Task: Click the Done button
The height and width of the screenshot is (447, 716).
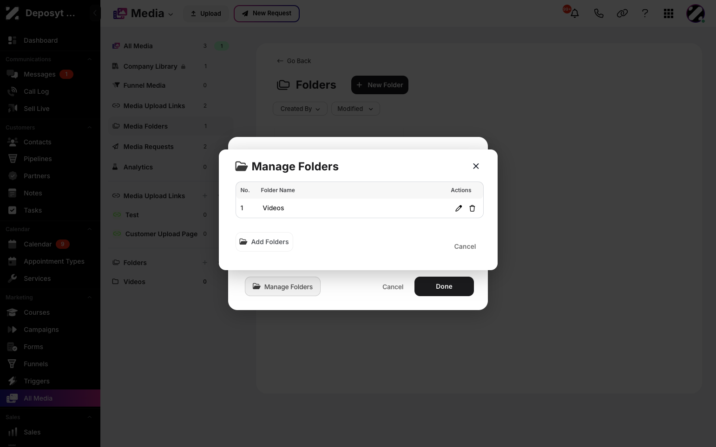Action: 444,286
